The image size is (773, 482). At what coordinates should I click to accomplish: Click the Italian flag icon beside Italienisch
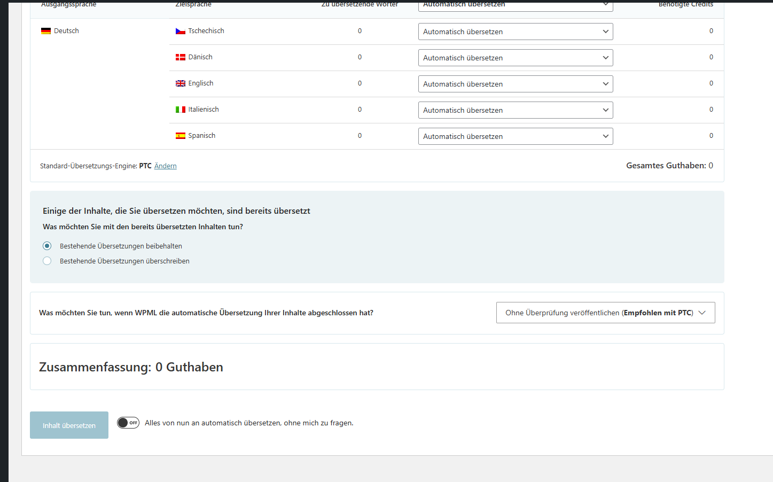click(x=181, y=110)
